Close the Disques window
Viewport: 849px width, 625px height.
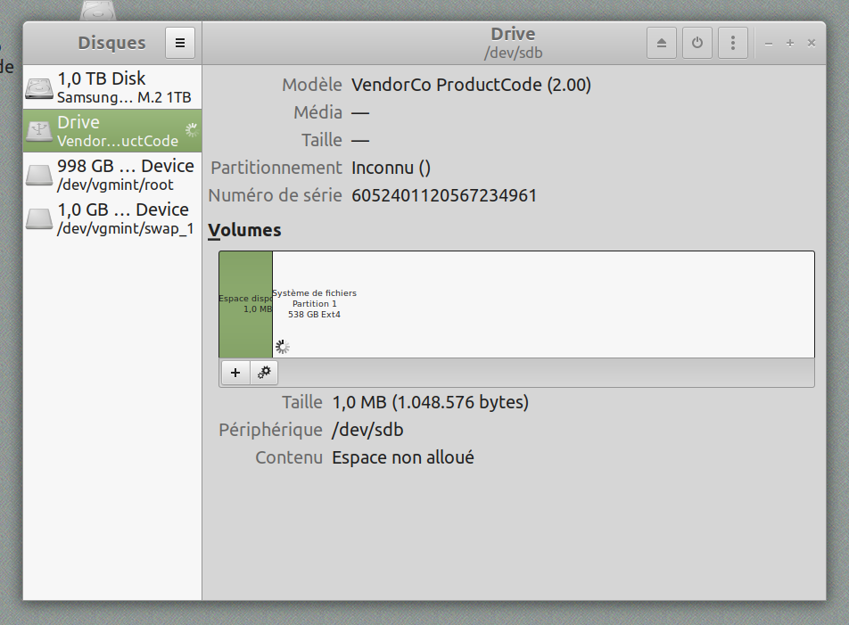812,43
